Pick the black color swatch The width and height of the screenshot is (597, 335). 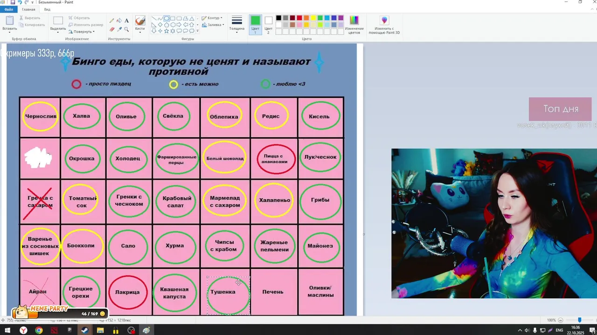click(x=278, y=18)
